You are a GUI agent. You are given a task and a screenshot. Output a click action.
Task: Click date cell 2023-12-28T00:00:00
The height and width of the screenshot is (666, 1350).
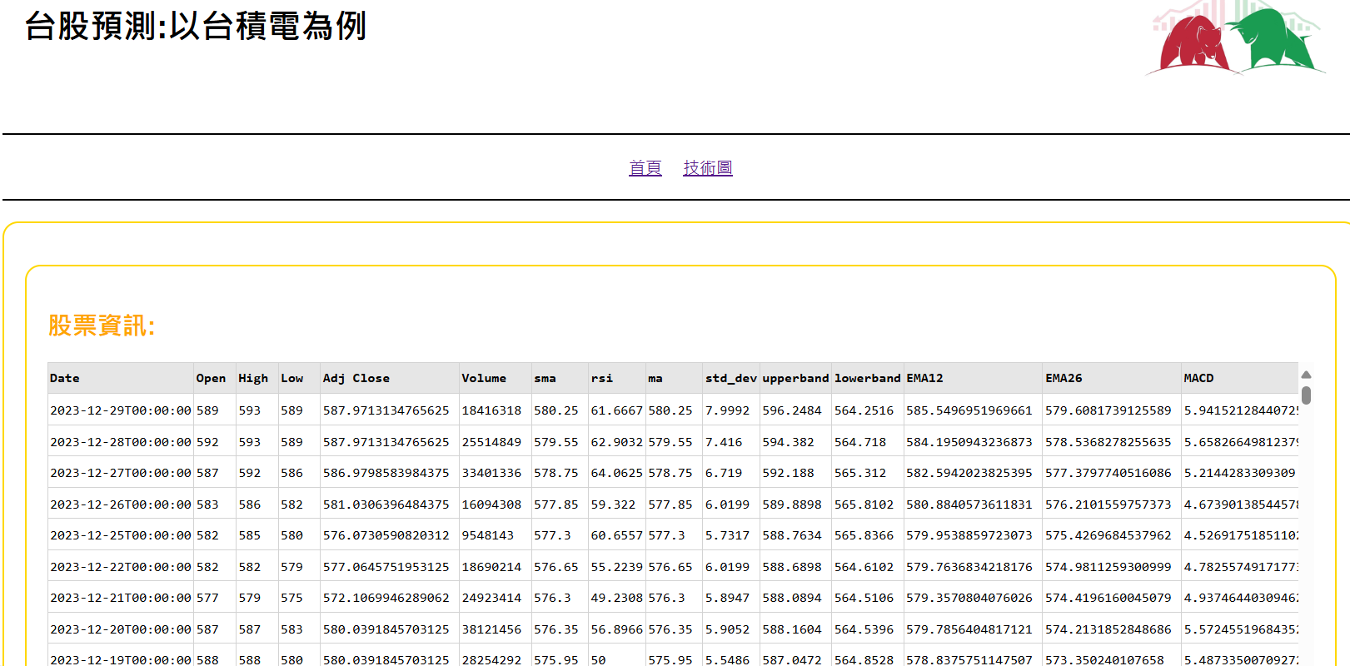point(121,442)
